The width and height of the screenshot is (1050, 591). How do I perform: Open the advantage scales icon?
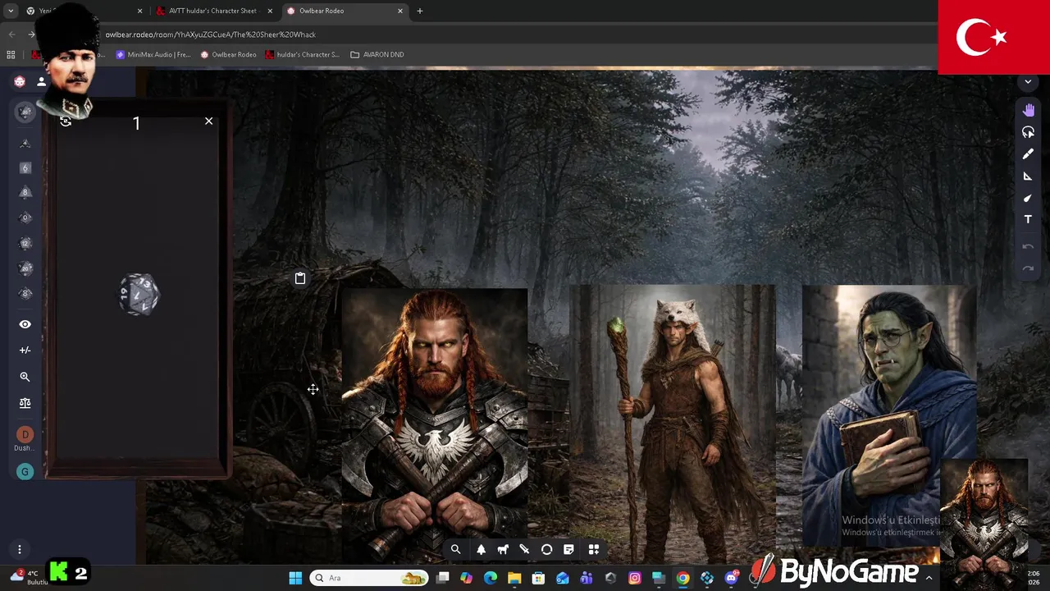click(x=25, y=403)
